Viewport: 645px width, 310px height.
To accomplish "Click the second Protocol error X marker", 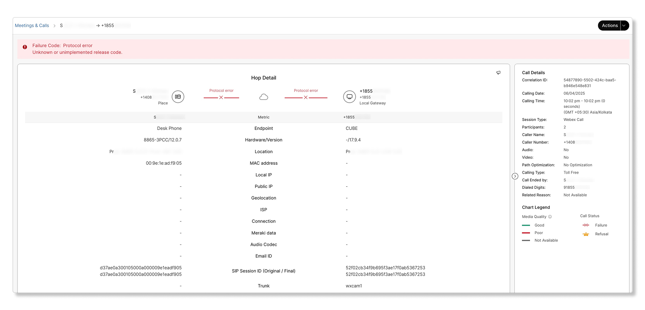I will click(306, 98).
